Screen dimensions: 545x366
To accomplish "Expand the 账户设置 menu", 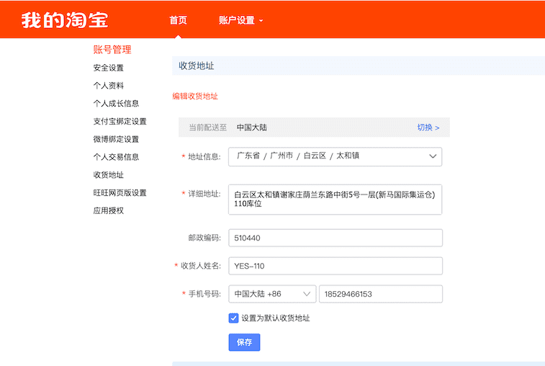I will [x=240, y=20].
